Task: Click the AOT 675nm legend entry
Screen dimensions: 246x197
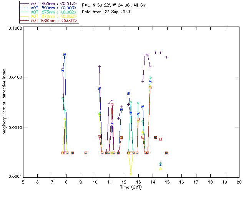Action: coord(49,12)
